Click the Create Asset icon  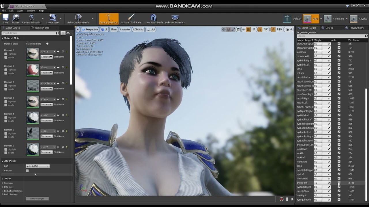pos(52,18)
